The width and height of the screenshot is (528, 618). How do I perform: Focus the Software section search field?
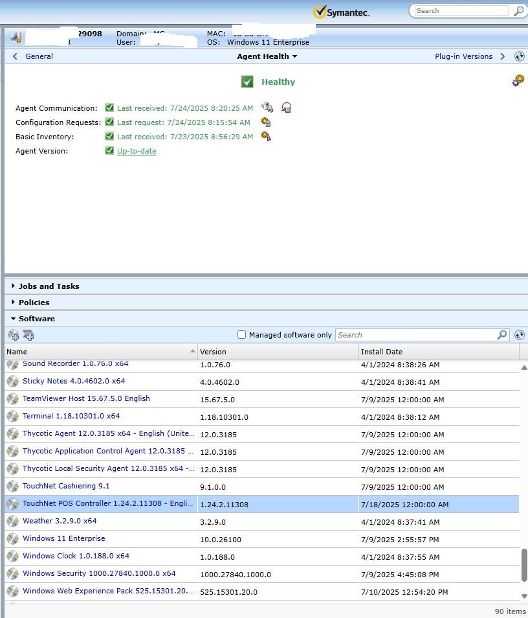click(417, 335)
